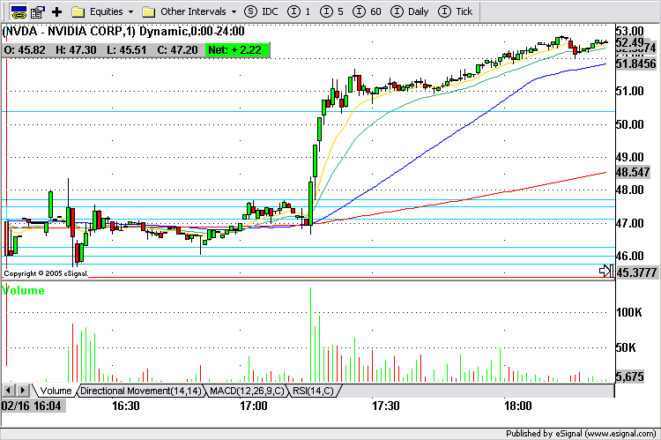Viewport: 661px width, 440px height.
Task: Switch to the 60 minute interval
Action: pyautogui.click(x=367, y=11)
